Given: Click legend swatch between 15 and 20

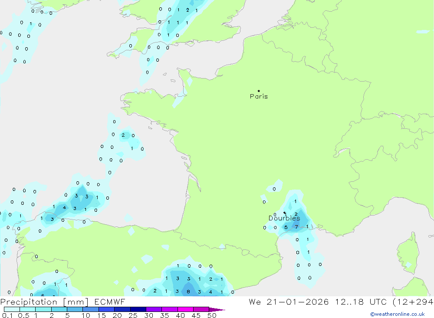Looking at the screenshot, I should pyautogui.click(x=107, y=309).
